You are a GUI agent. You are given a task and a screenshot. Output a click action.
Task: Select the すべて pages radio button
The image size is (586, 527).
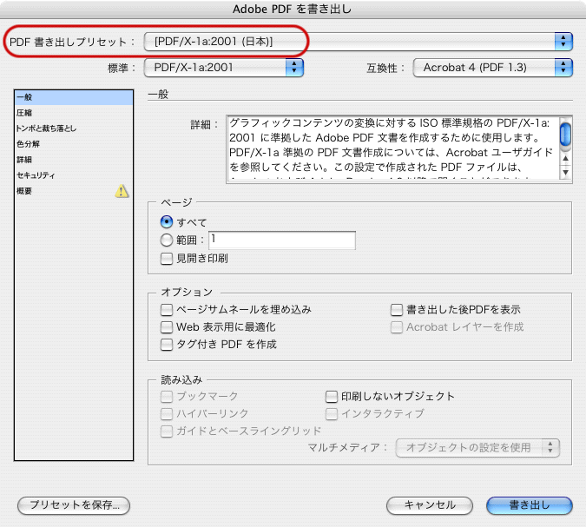[167, 222]
